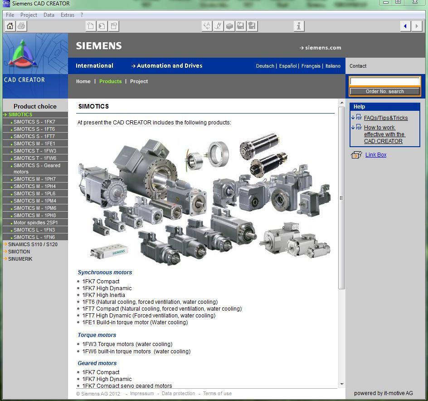Switch to the Home navigation tab
Image resolution: width=428 pixels, height=401 pixels.
83,81
